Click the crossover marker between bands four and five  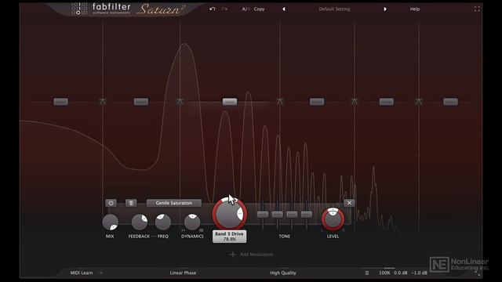(355, 102)
